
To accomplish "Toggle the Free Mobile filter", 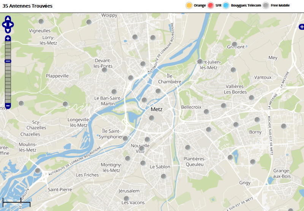I will coord(266,5).
